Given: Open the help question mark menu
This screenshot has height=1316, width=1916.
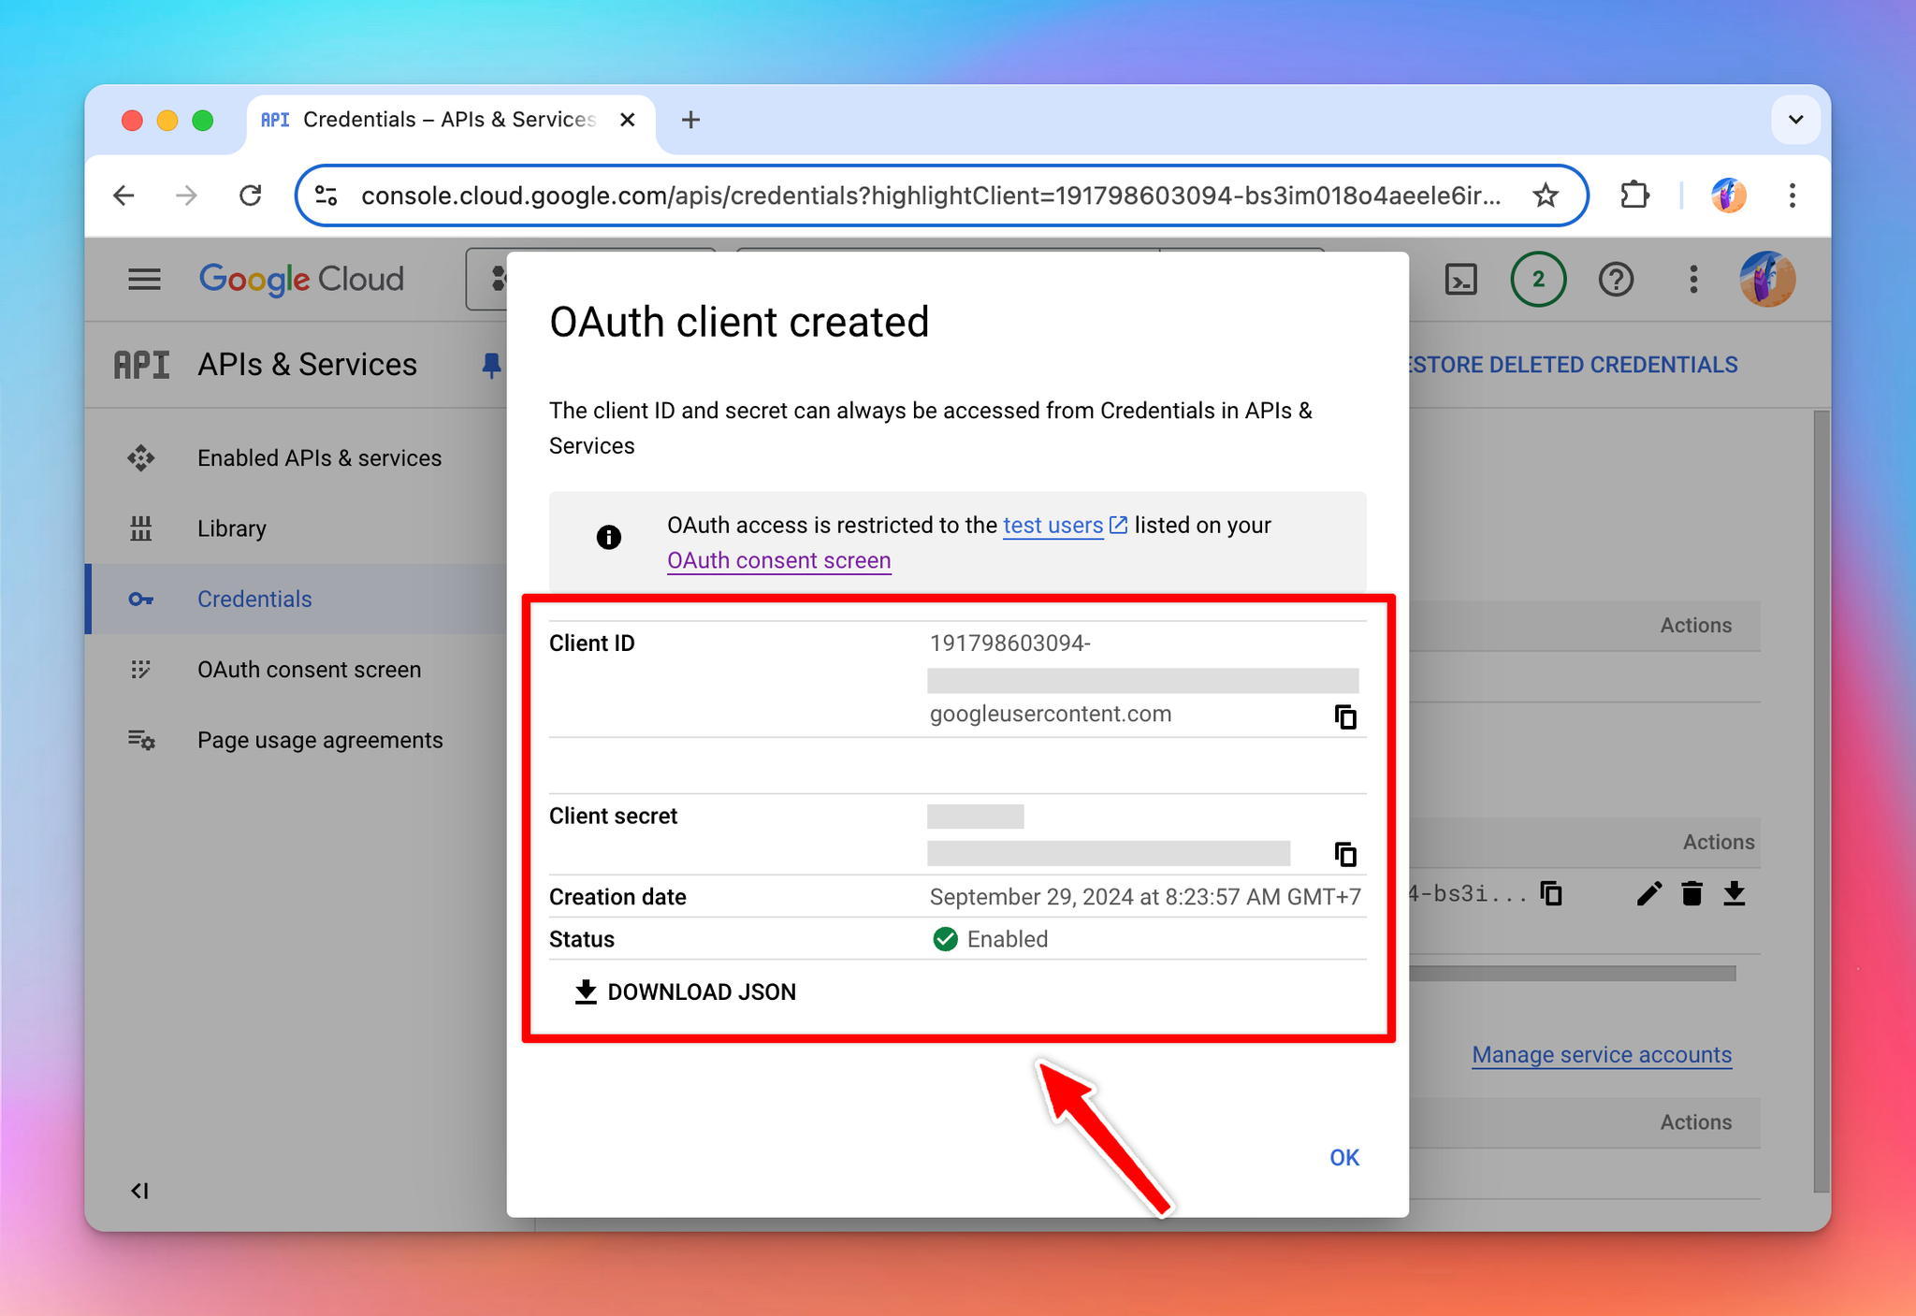Looking at the screenshot, I should click(1616, 279).
